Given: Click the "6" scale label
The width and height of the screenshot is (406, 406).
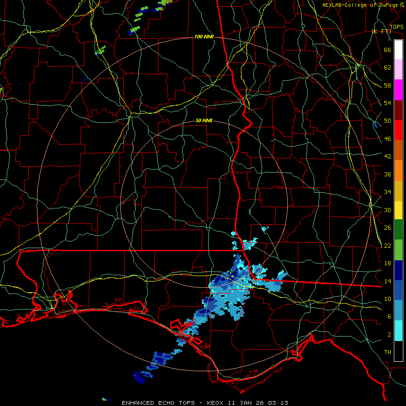Looking at the screenshot, I should point(389,317).
